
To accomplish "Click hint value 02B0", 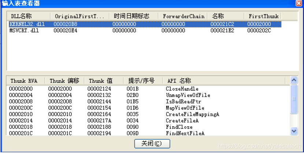I will click(133, 95).
